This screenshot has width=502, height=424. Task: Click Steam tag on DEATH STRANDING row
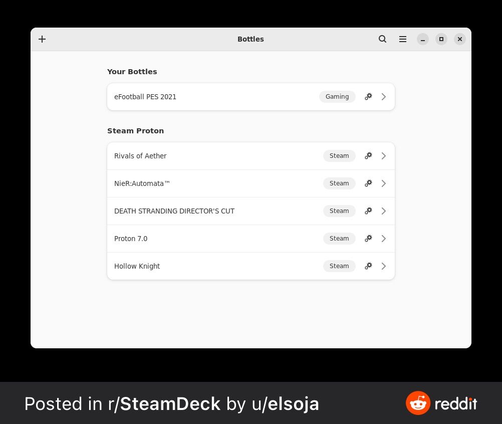click(x=339, y=211)
